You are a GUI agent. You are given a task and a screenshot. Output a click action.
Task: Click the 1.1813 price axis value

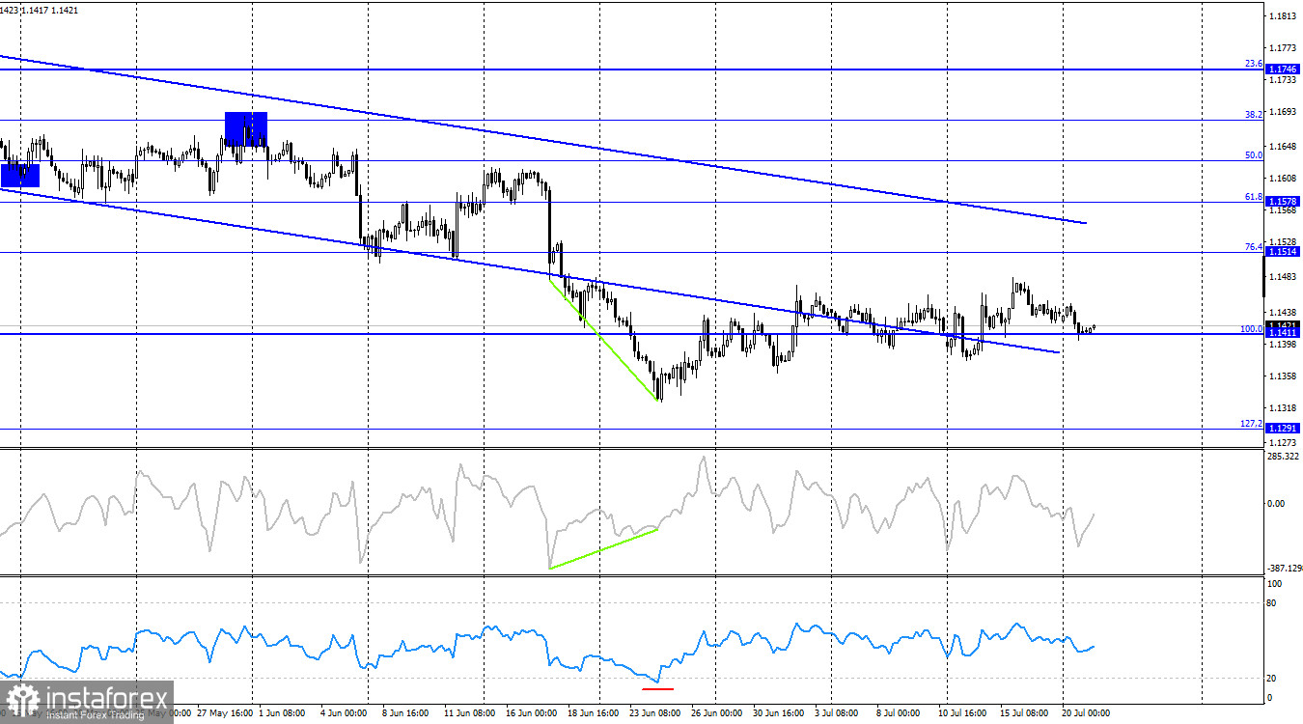[1283, 16]
